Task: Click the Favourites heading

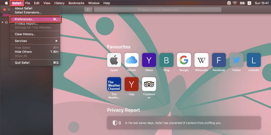Action: (119, 47)
